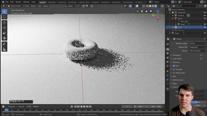The width and height of the screenshot is (207, 116).
Task: Hide Plane with eye icon
Action: click(x=205, y=33)
